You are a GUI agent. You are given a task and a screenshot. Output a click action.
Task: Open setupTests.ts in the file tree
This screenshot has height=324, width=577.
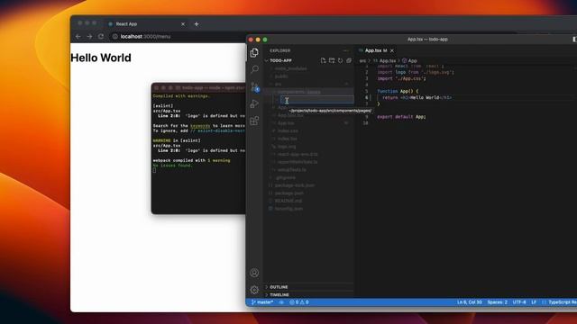(x=292, y=170)
